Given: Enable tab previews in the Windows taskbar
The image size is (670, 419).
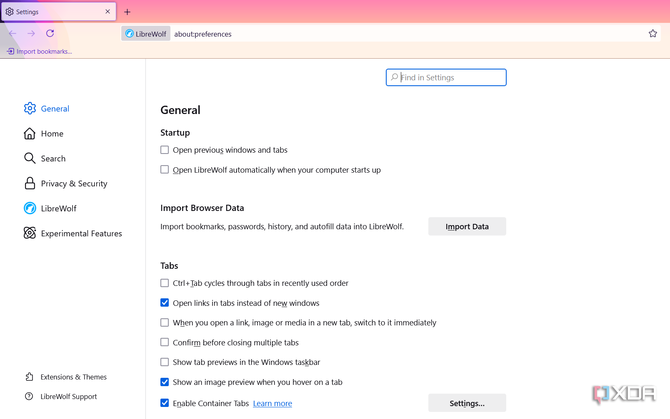Looking at the screenshot, I should click(x=165, y=362).
